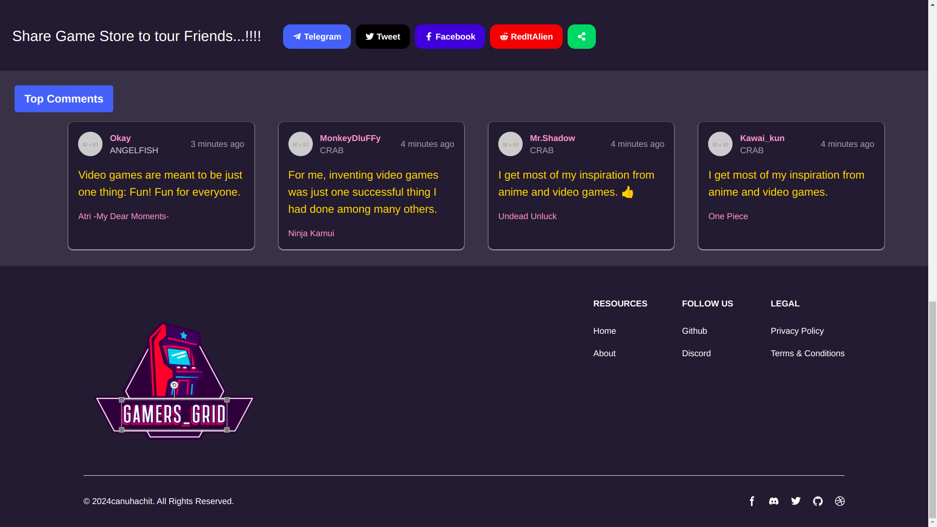Visit the Github link under Follow Us
The image size is (937, 527).
(x=694, y=331)
